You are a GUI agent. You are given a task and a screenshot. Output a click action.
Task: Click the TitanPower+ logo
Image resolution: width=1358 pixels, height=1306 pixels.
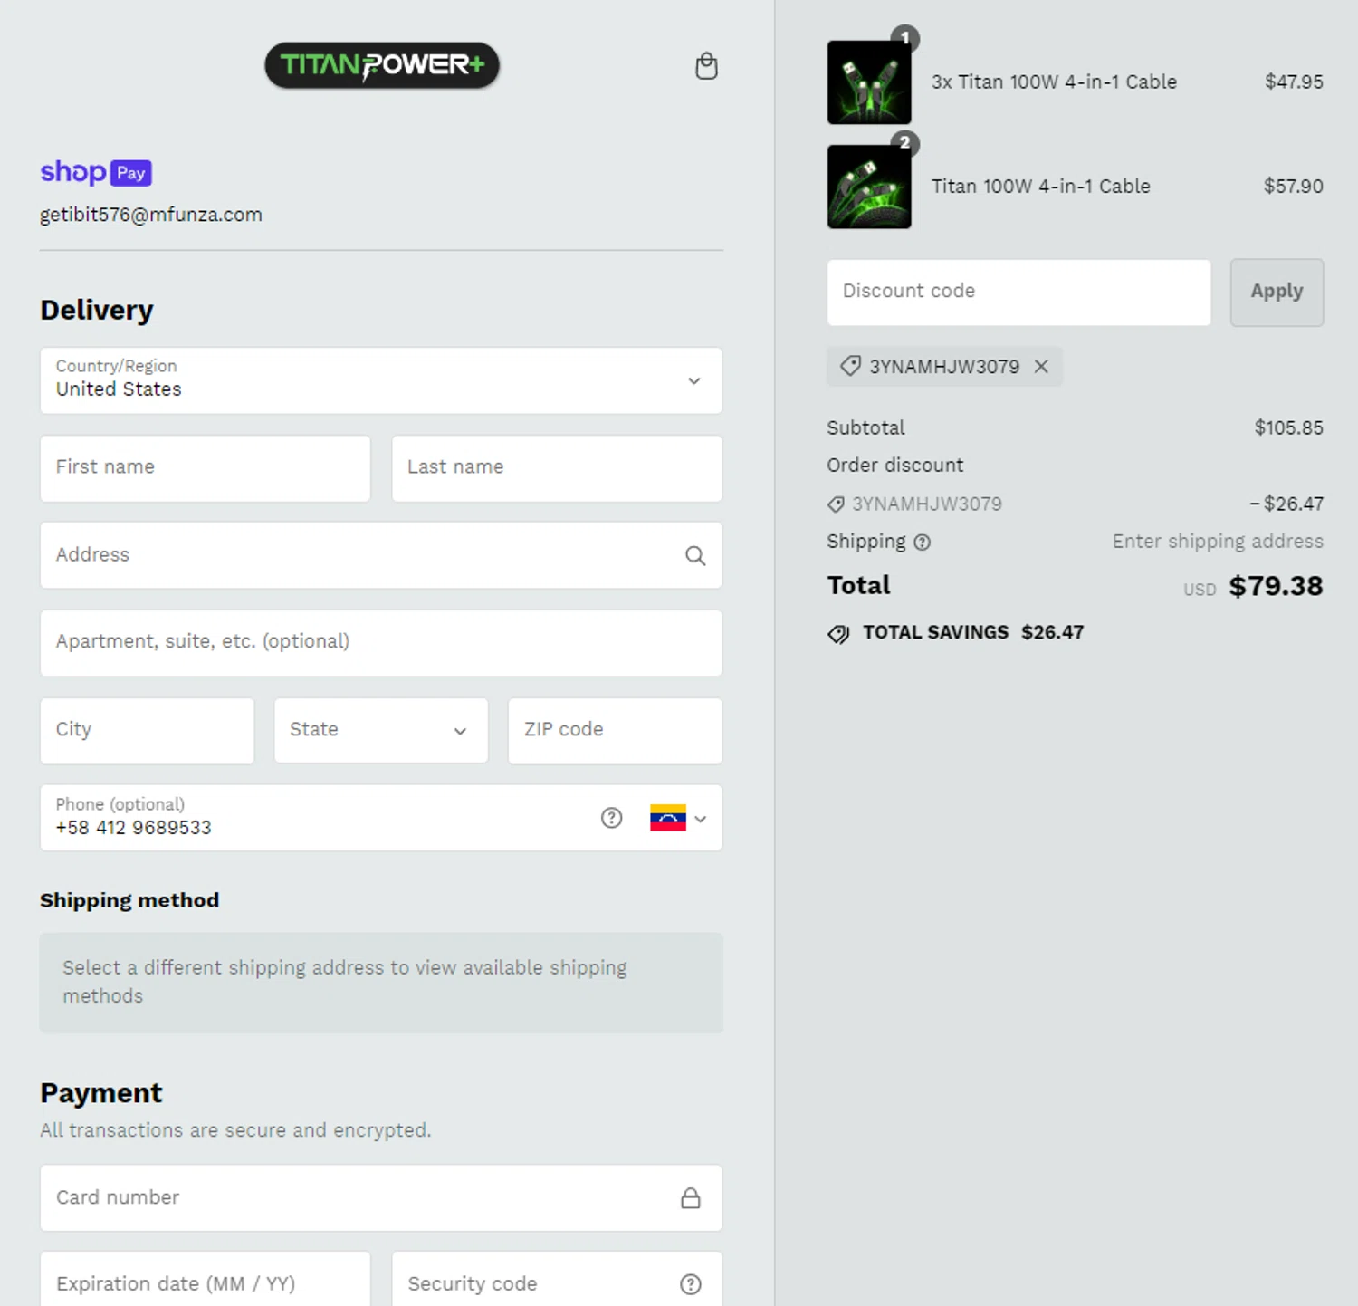[382, 65]
